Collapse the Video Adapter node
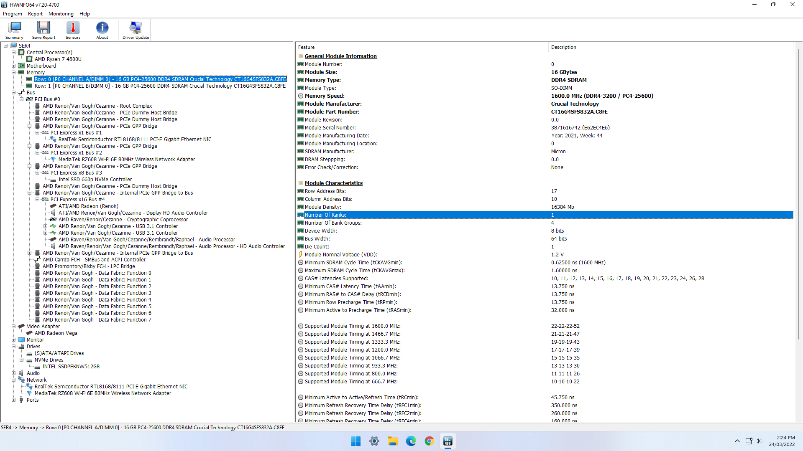Image resolution: width=803 pixels, height=451 pixels. click(x=14, y=327)
